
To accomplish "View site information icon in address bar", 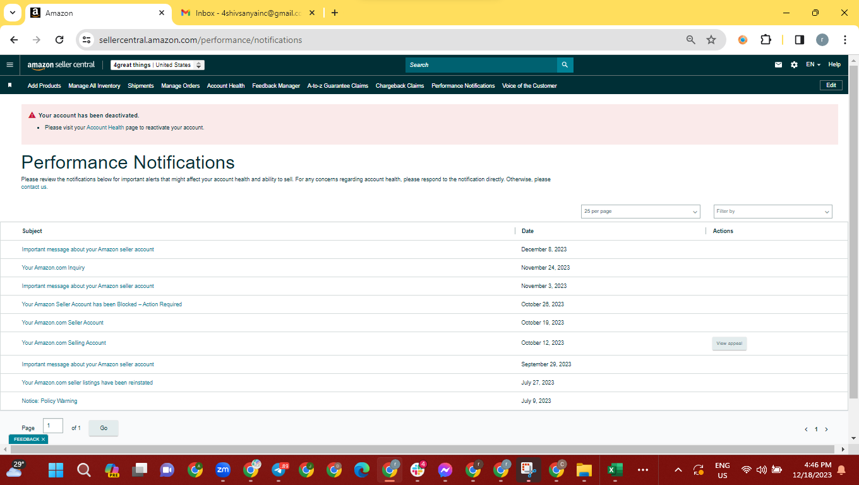I will [87, 40].
